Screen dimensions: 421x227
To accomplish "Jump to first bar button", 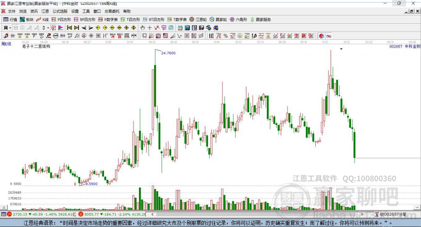I will [69, 28].
